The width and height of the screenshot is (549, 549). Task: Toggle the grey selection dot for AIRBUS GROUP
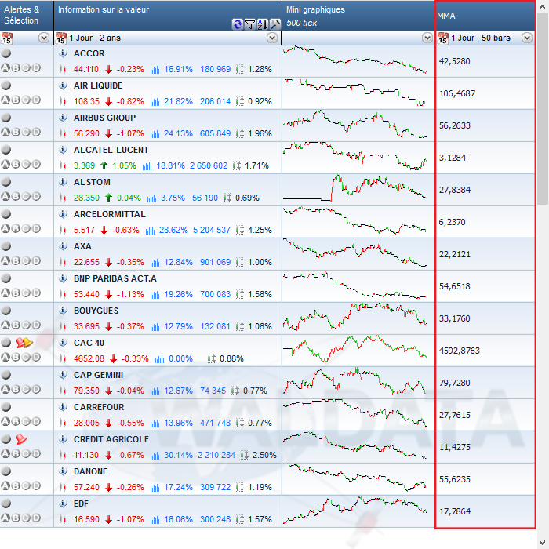pyautogui.click(x=6, y=118)
